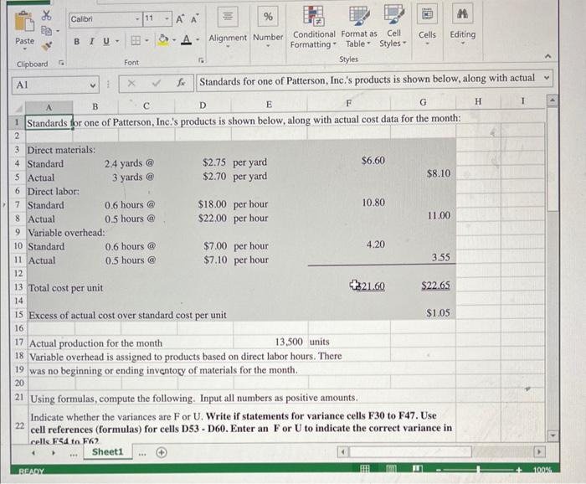Open the Alignment group menu

click(228, 29)
